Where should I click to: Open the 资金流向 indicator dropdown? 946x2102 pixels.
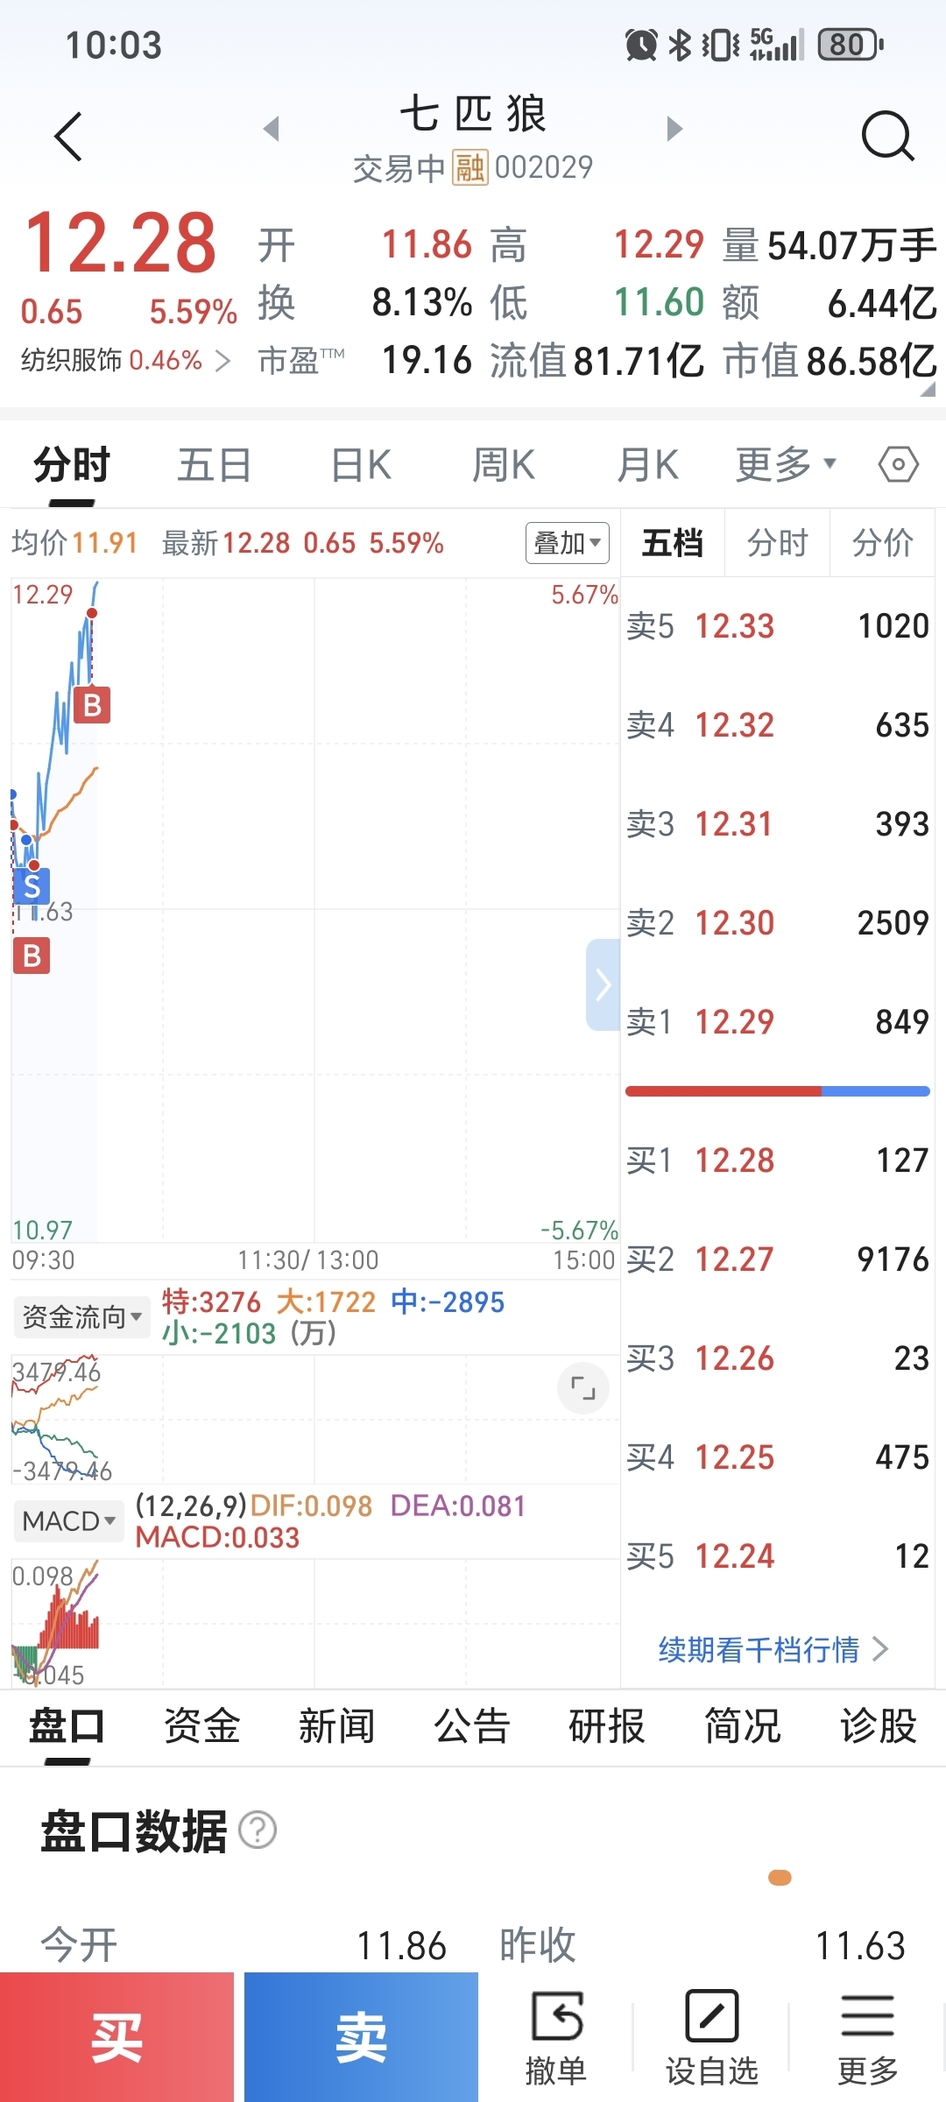point(81,1316)
